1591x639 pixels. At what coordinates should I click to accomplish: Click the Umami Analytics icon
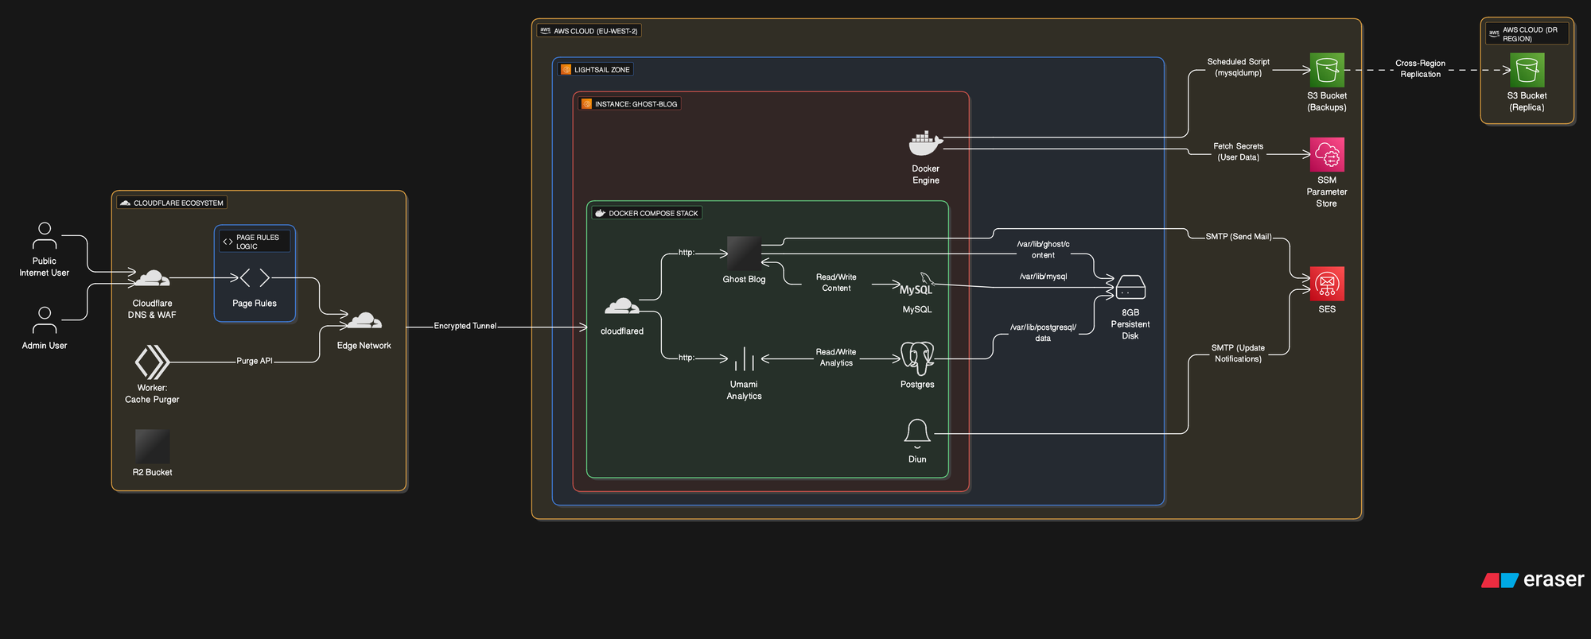coord(744,359)
